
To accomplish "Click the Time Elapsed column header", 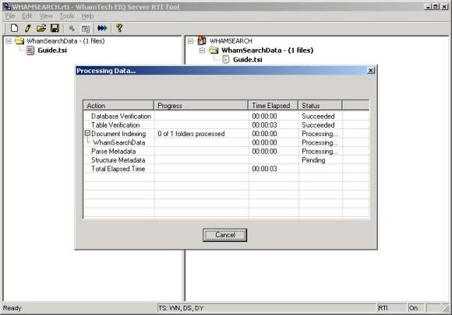I will (x=273, y=106).
